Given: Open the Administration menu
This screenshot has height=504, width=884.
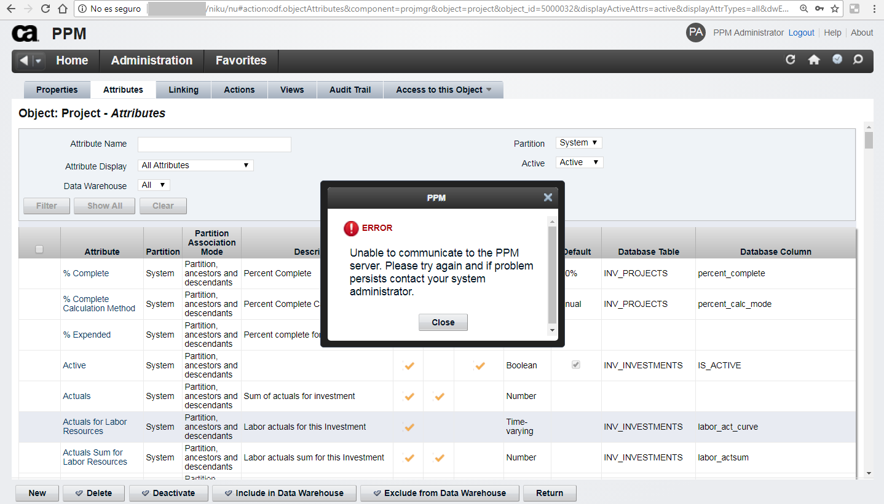Looking at the screenshot, I should point(152,61).
